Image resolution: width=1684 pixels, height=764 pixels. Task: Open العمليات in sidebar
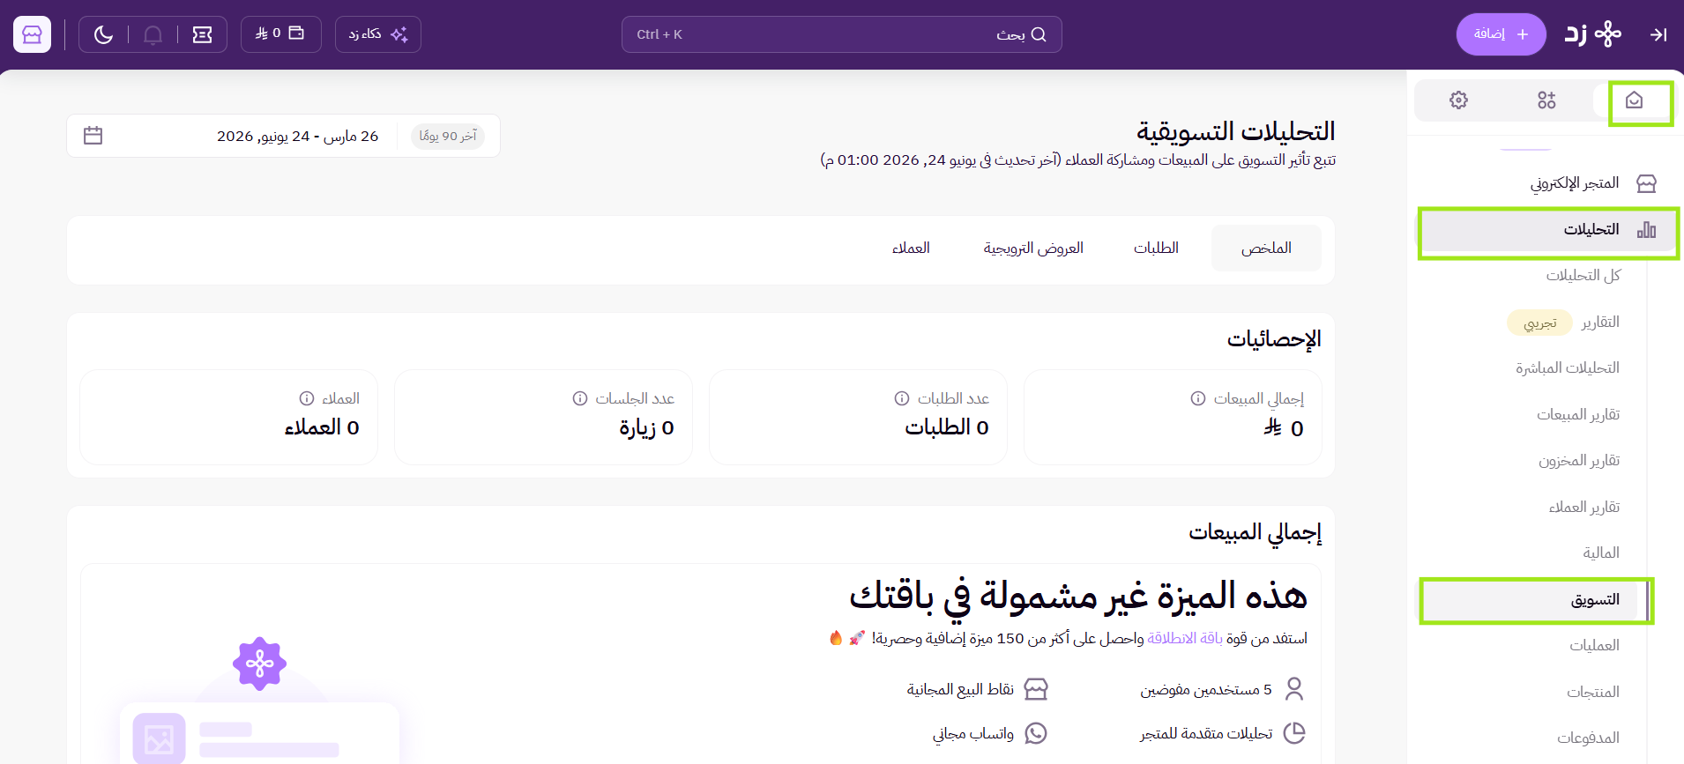[1594, 646]
